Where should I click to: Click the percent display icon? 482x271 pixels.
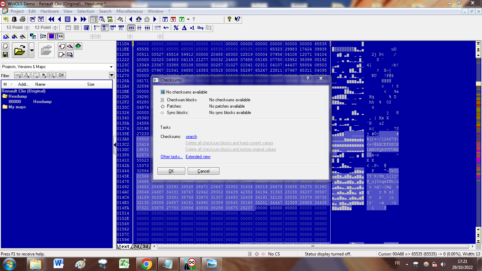176,28
